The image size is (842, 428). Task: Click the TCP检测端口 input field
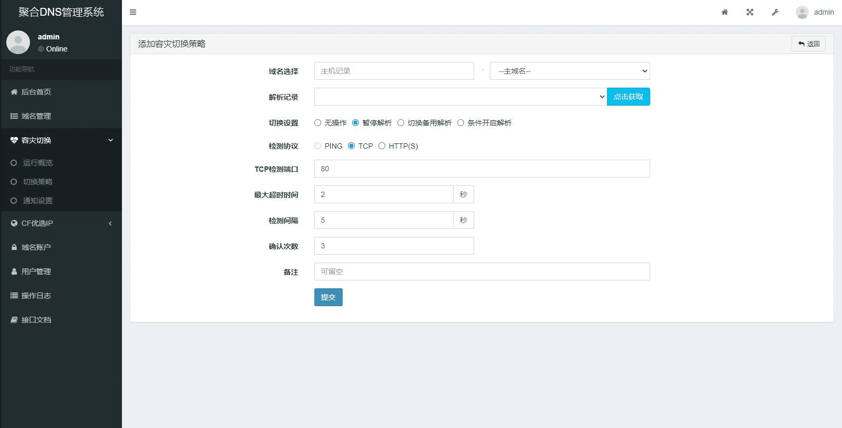click(481, 169)
